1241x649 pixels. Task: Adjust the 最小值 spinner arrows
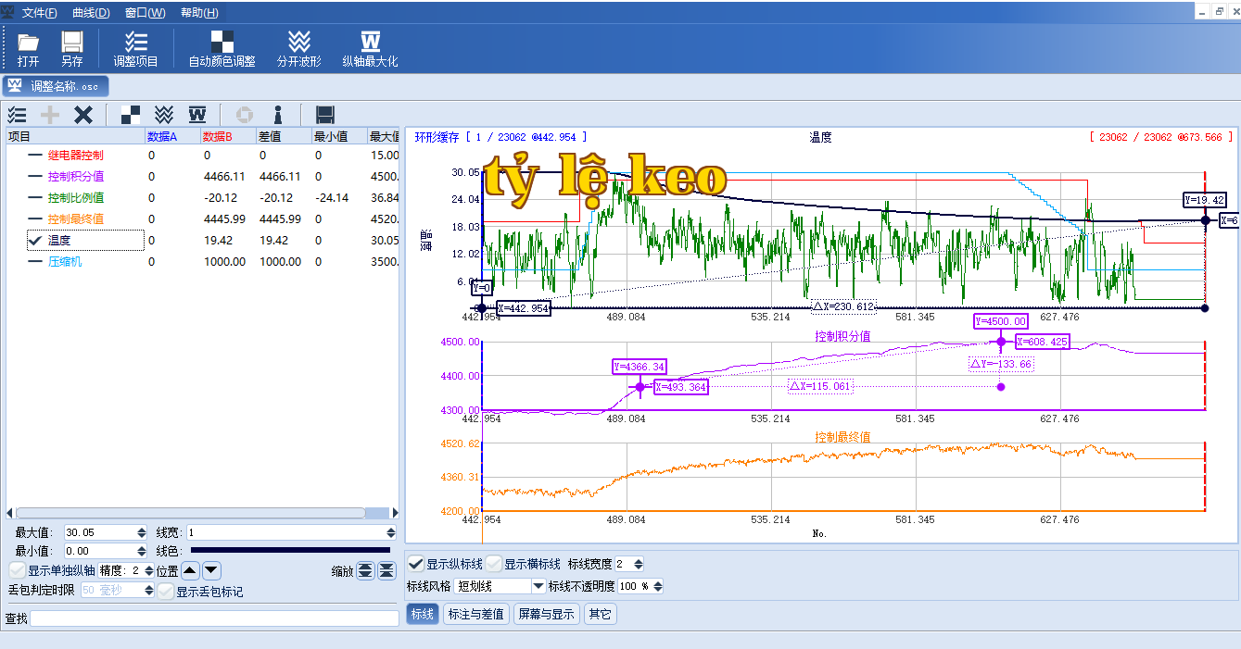tap(142, 551)
